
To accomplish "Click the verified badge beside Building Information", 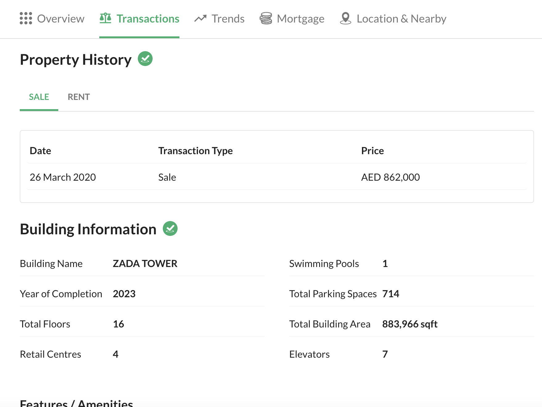I will pyautogui.click(x=170, y=228).
